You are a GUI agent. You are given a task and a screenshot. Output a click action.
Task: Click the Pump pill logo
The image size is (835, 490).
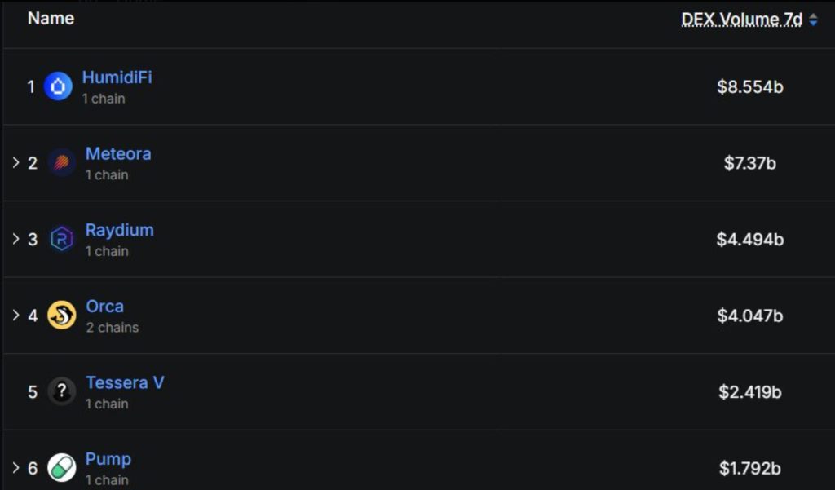[x=61, y=468]
